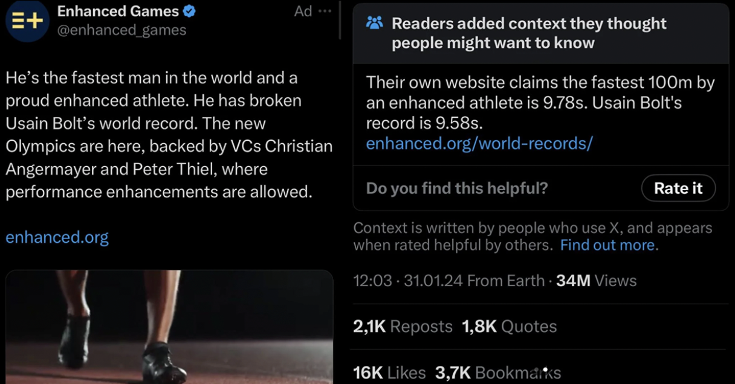Screen dimensions: 735x384
Task: Open the enhanced.org link in tweet
Action: (57, 237)
